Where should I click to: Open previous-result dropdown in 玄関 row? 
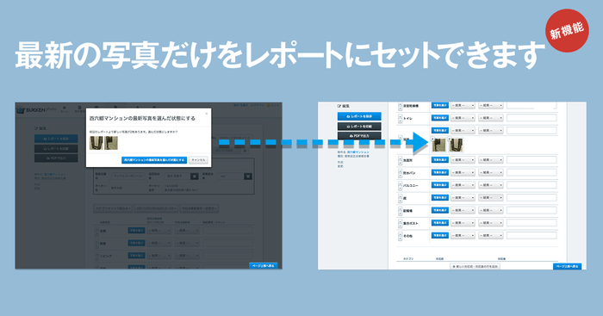click(x=159, y=231)
